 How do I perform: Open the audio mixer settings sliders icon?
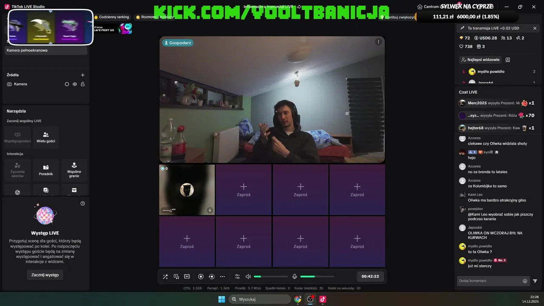[x=237, y=277]
